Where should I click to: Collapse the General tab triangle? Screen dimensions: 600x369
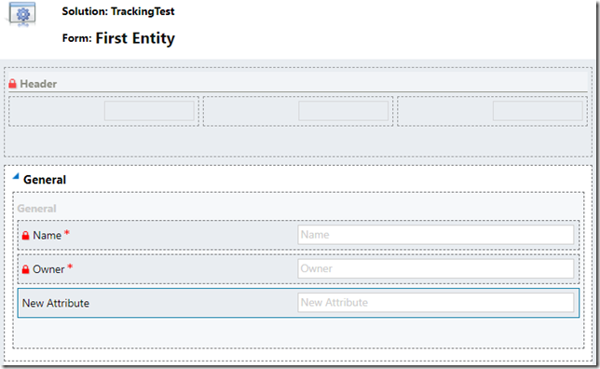(x=16, y=176)
